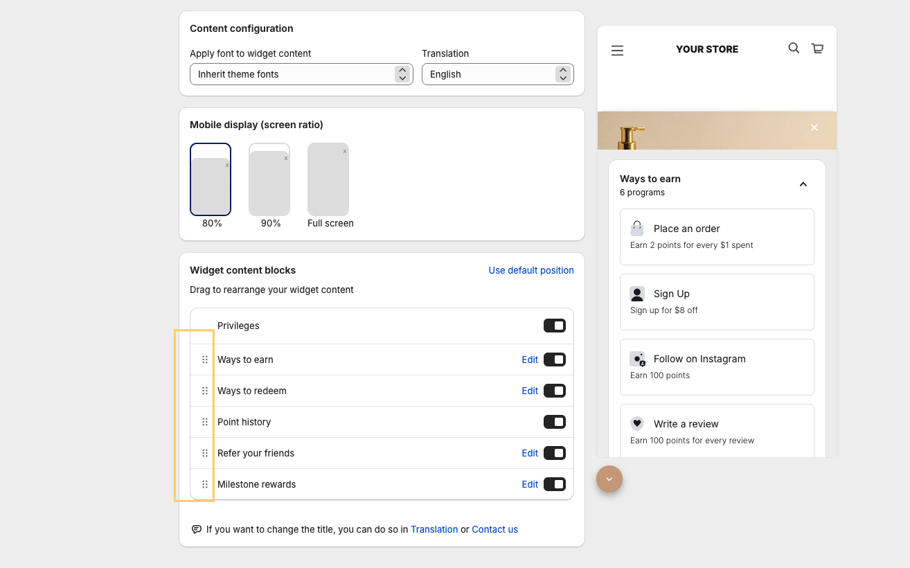
Task: Open the Apply font to widget dropdown
Action: pos(301,74)
